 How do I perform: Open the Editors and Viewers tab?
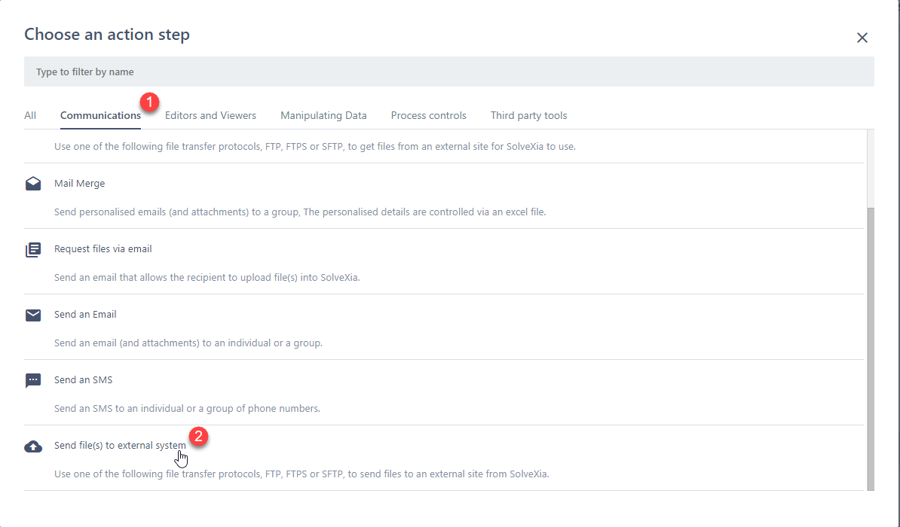pos(210,115)
